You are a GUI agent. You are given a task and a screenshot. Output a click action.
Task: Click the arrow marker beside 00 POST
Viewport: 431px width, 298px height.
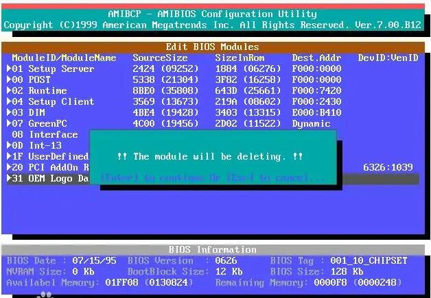pyautogui.click(x=9, y=79)
